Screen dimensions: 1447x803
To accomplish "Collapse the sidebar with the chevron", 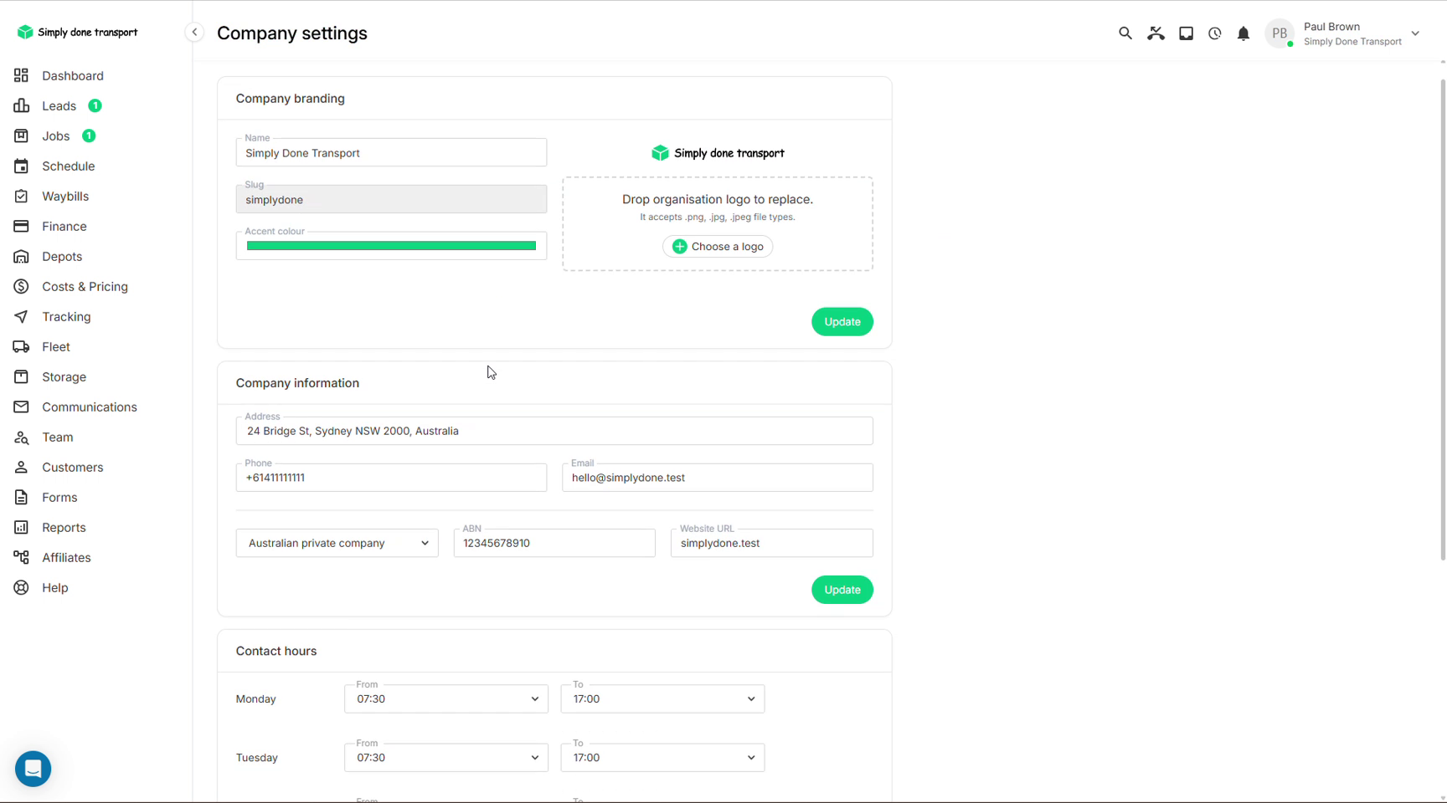I will point(194,33).
